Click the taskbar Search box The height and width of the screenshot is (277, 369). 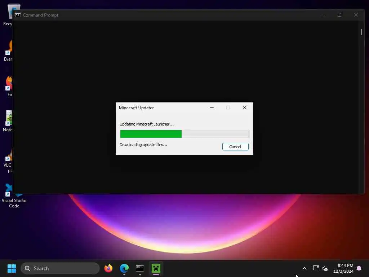pyautogui.click(x=60, y=268)
